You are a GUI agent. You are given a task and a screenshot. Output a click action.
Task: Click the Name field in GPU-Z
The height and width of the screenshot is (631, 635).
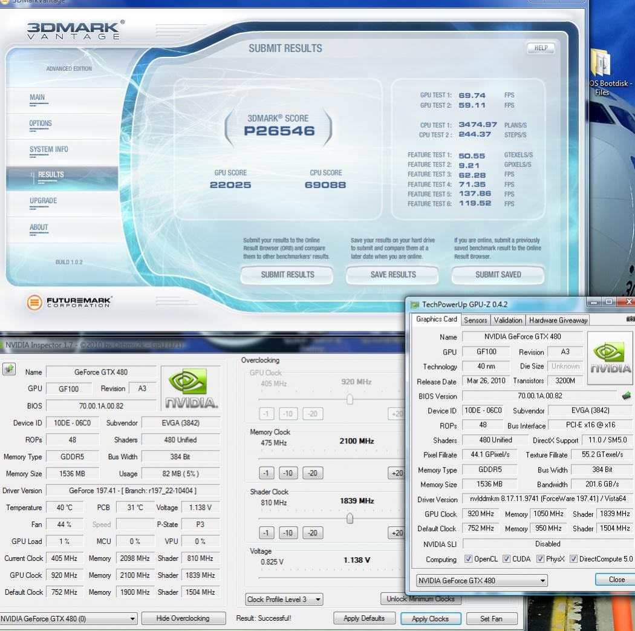(523, 336)
